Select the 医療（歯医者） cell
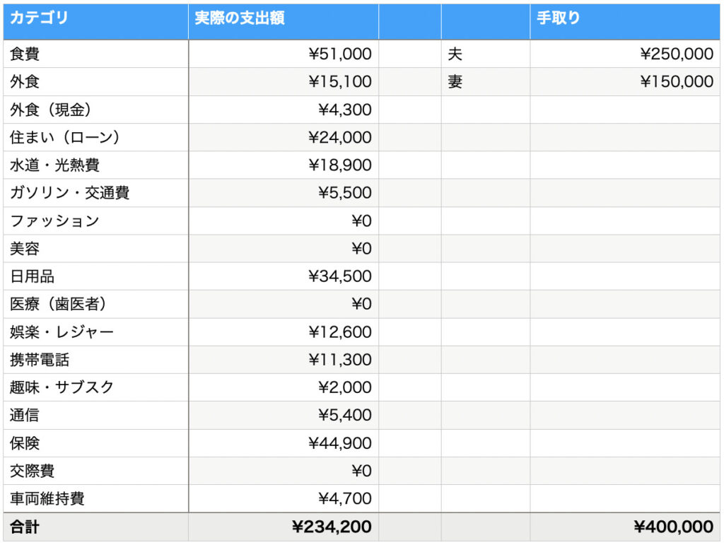This screenshot has width=724, height=545. [95, 304]
